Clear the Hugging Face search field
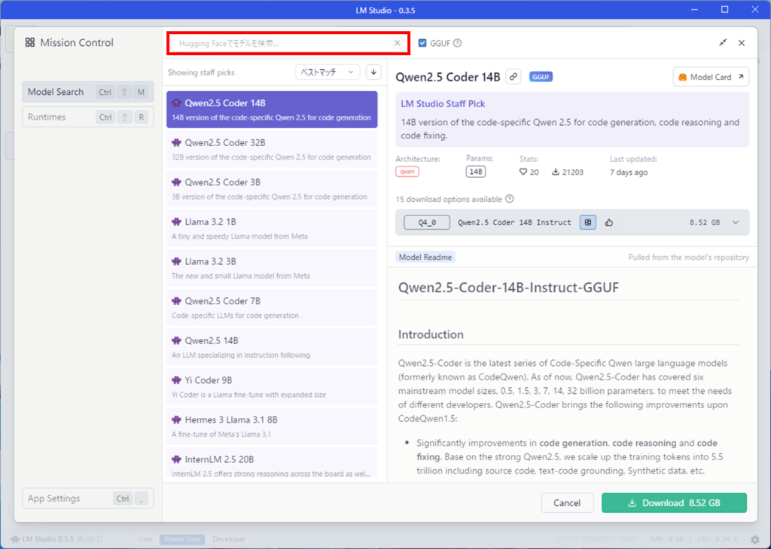 point(398,43)
